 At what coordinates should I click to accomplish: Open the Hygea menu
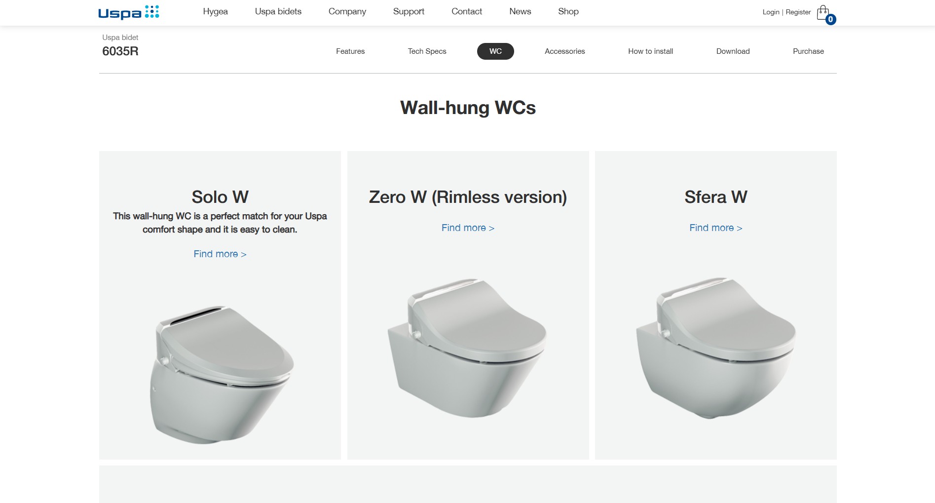coord(215,11)
